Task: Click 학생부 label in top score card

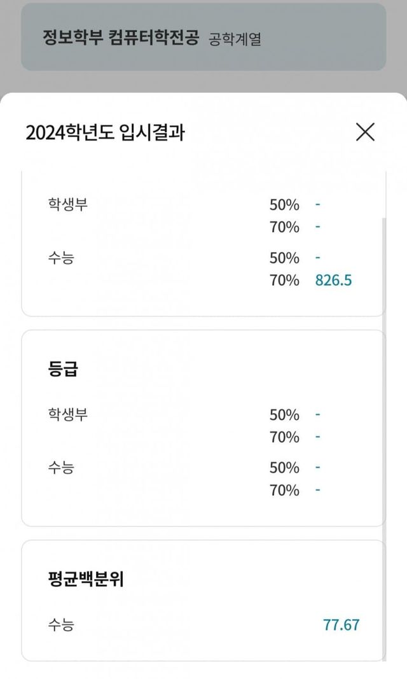Action: [67, 205]
